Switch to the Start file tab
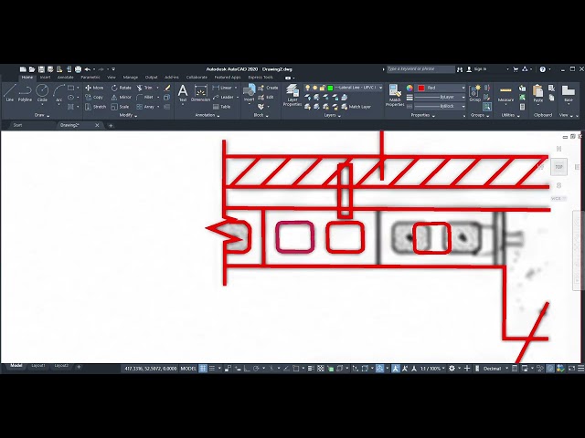This screenshot has height=438, width=585. click(x=18, y=126)
